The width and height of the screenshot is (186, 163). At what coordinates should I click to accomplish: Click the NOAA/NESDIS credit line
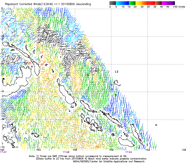pos(109,161)
